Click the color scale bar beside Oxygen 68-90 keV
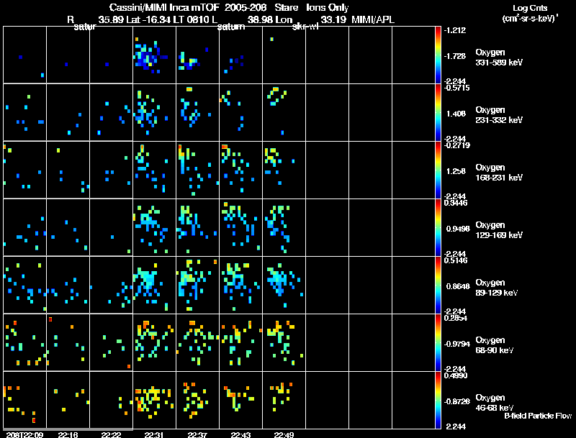This screenshot has height=438, width=576. tap(438, 342)
